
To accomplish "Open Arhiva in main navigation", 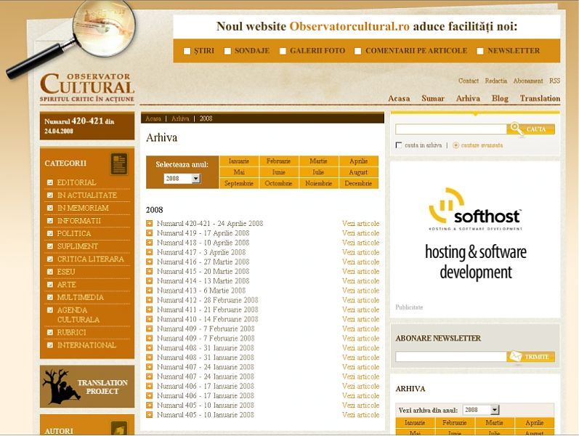I will tap(468, 98).
